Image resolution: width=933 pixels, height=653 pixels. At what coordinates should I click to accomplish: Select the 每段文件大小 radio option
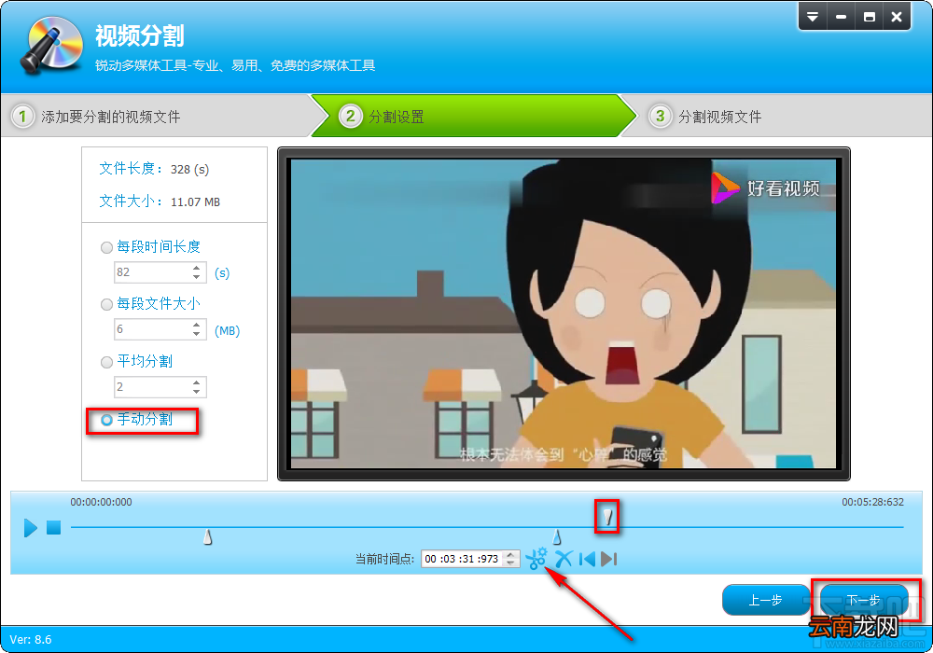click(x=107, y=304)
